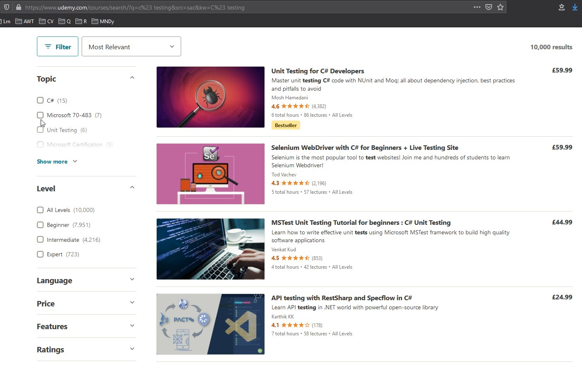This screenshot has height=366, width=582.
Task: Check the All Levels checkbox
Action: [x=40, y=210]
